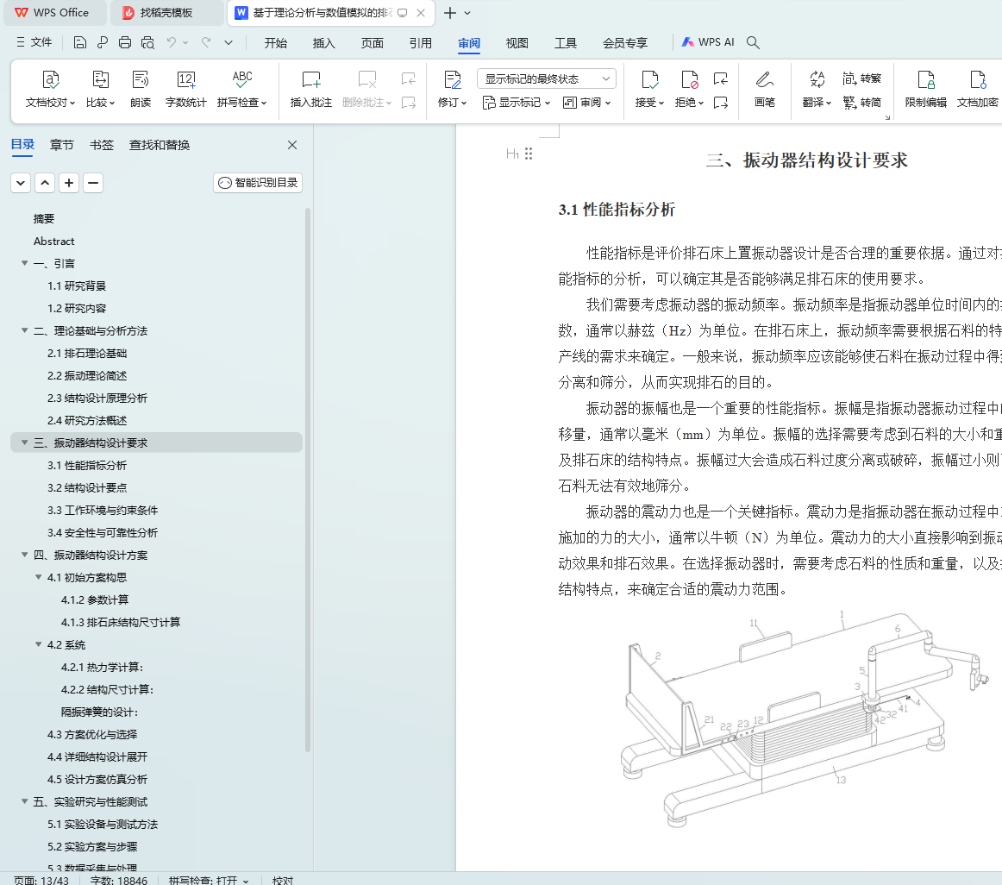Switch to the 开始 ribbon tab
This screenshot has height=885, width=1002.
click(275, 43)
